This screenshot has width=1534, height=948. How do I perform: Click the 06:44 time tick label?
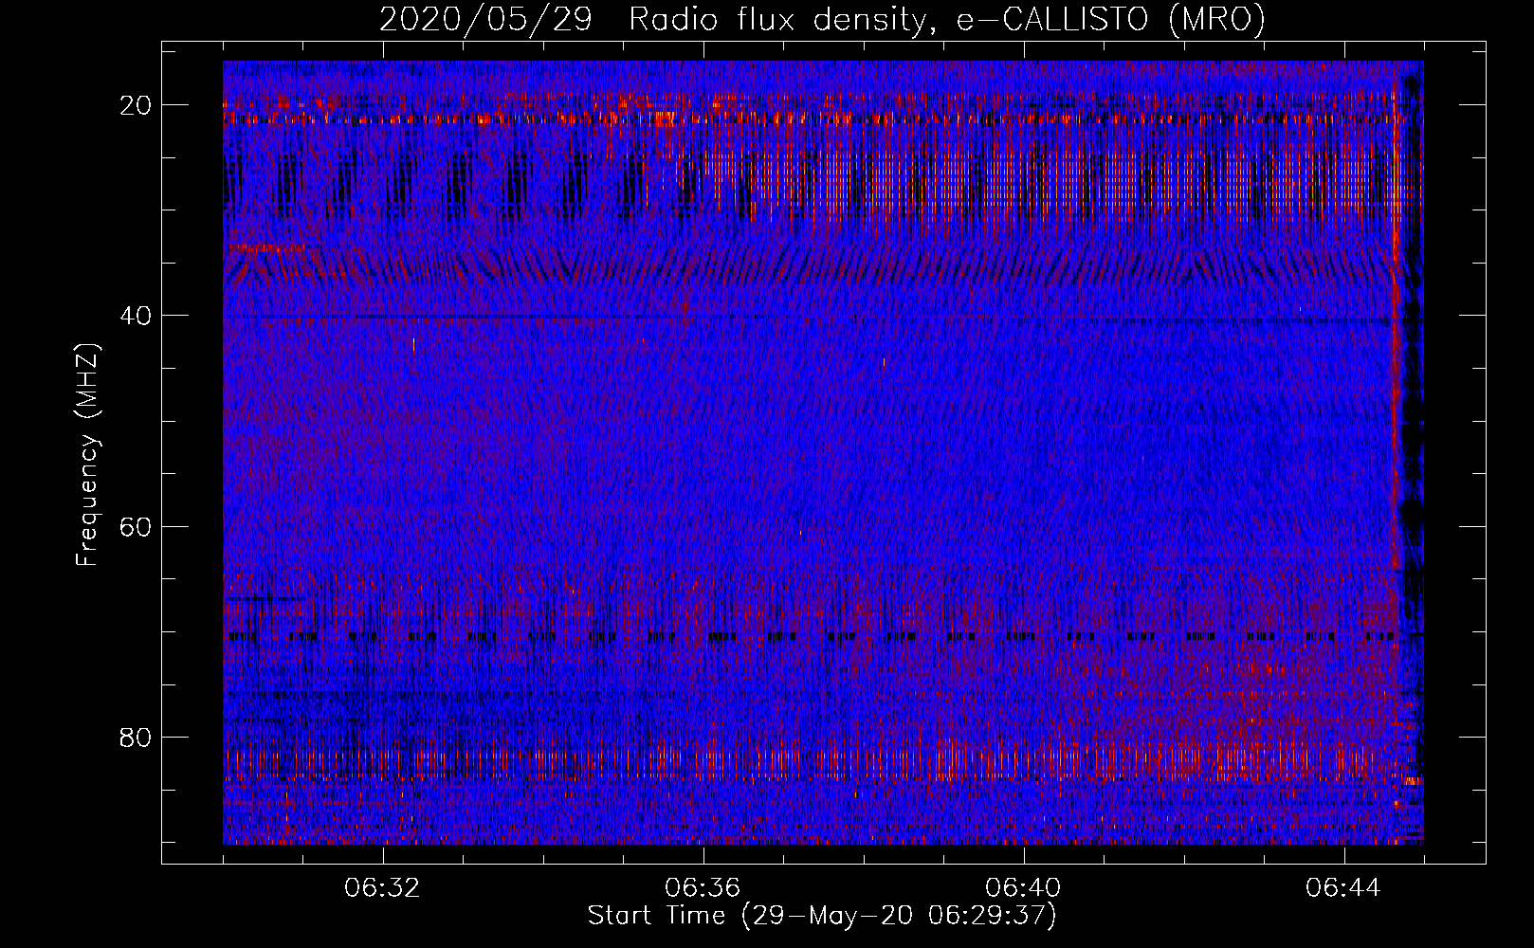coord(1343,888)
